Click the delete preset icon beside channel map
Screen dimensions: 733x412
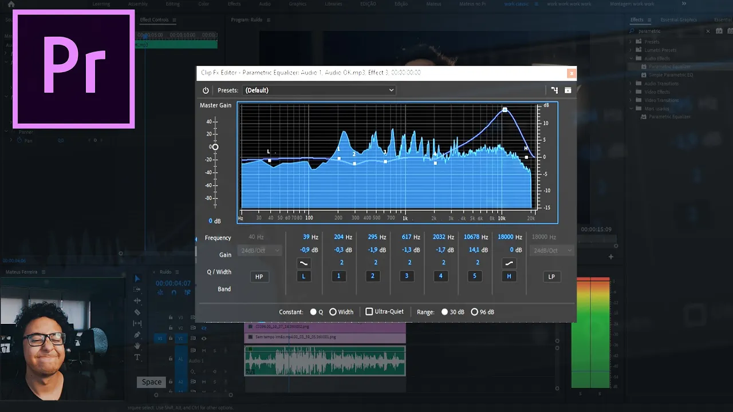(568, 90)
